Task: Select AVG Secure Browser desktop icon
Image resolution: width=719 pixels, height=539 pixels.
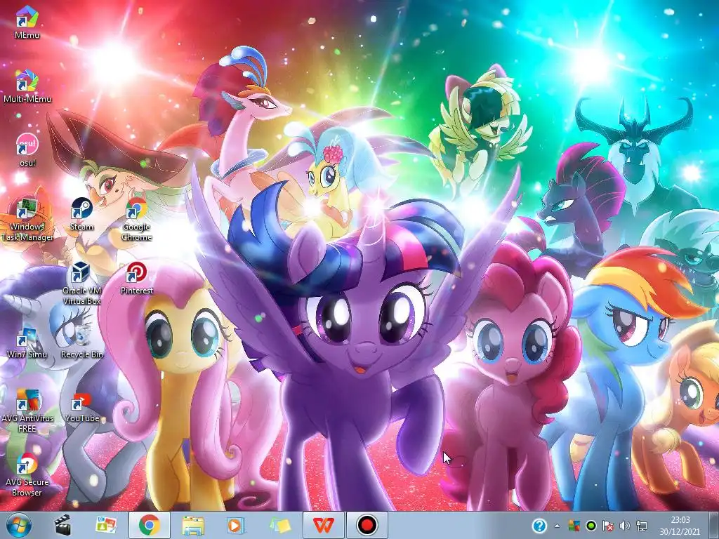Action: click(x=27, y=475)
